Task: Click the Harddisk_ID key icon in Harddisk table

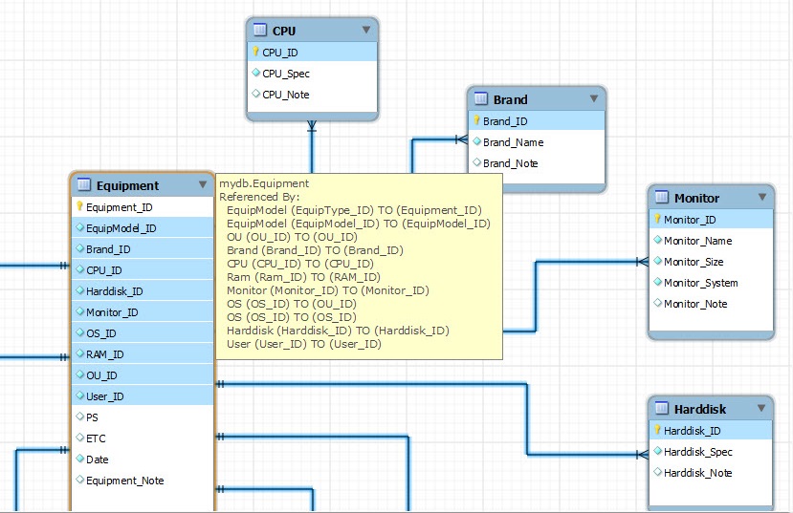Action: coord(657,430)
